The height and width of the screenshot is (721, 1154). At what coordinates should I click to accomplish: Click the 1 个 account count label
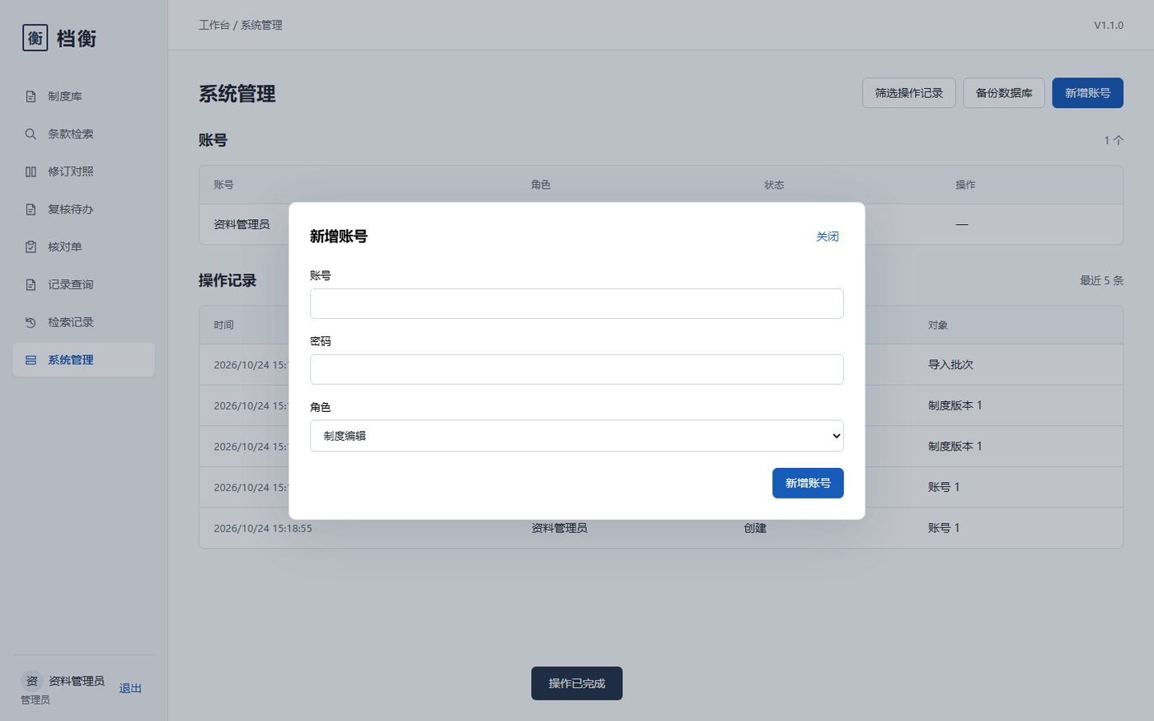(x=1114, y=140)
